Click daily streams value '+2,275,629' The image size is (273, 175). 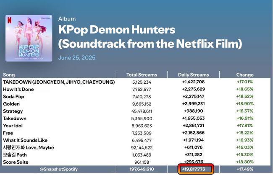[x=194, y=89]
